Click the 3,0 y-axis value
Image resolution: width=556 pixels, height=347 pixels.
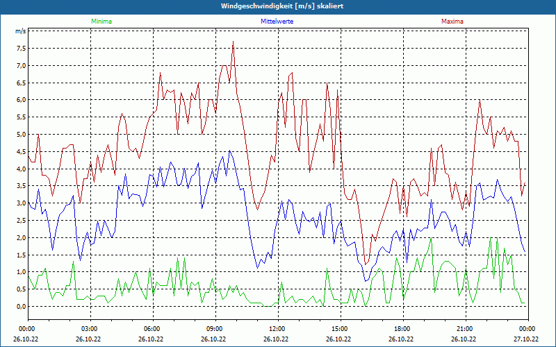pyautogui.click(x=22, y=203)
